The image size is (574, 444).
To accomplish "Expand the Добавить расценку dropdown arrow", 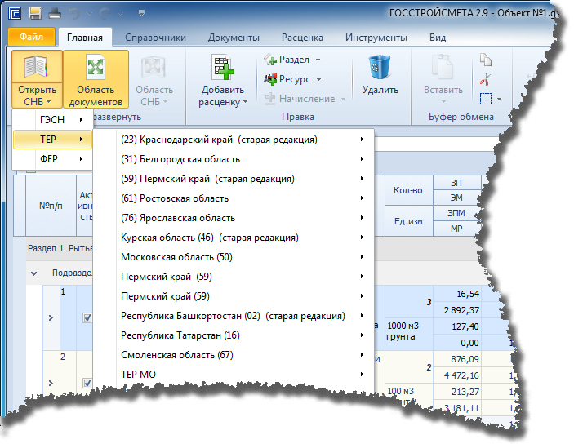I will coord(245,102).
